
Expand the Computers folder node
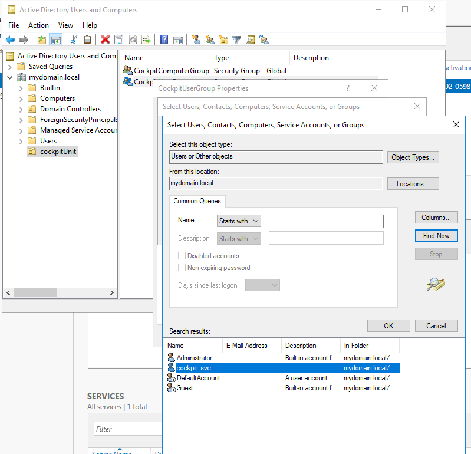pyautogui.click(x=21, y=99)
